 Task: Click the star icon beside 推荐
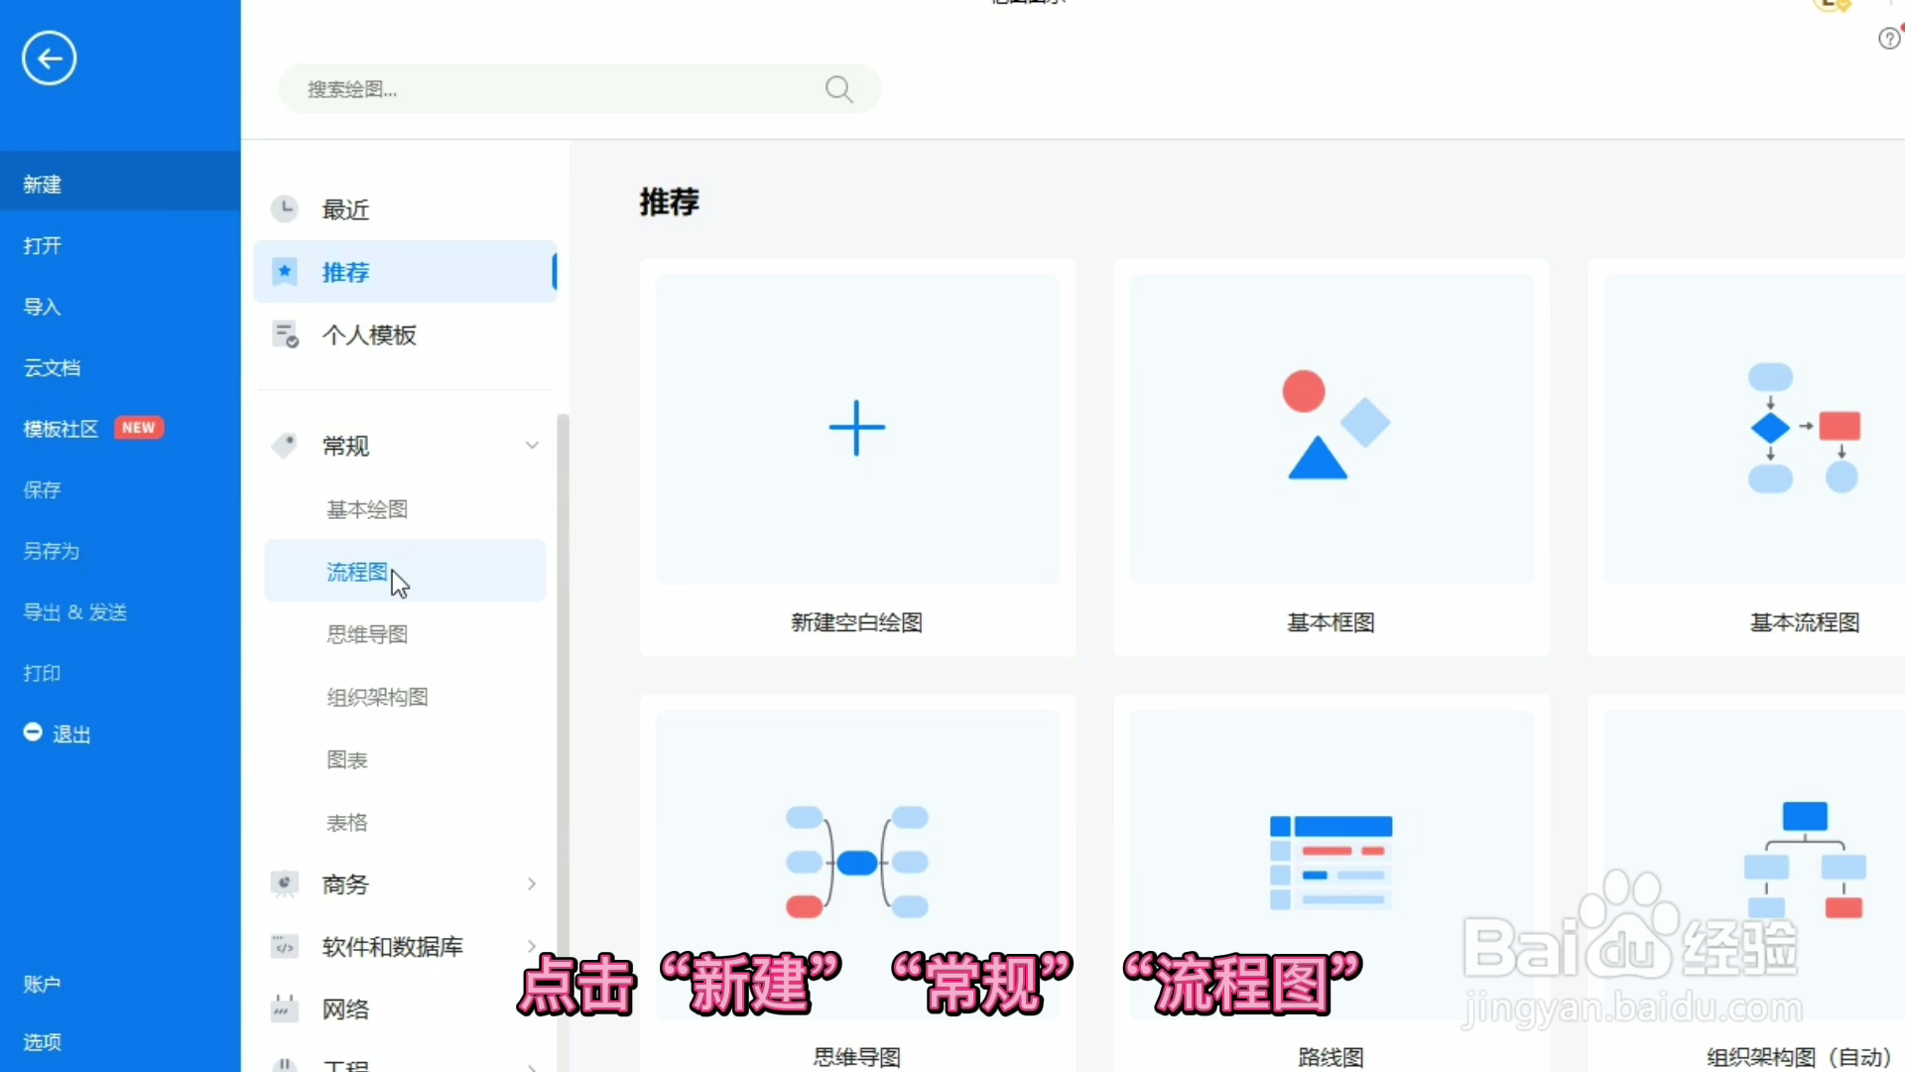[285, 271]
